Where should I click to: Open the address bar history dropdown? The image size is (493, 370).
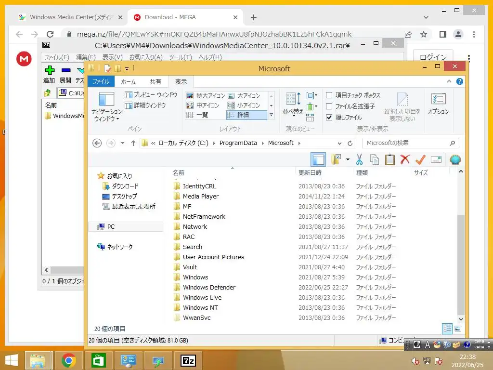pyautogui.click(x=339, y=143)
